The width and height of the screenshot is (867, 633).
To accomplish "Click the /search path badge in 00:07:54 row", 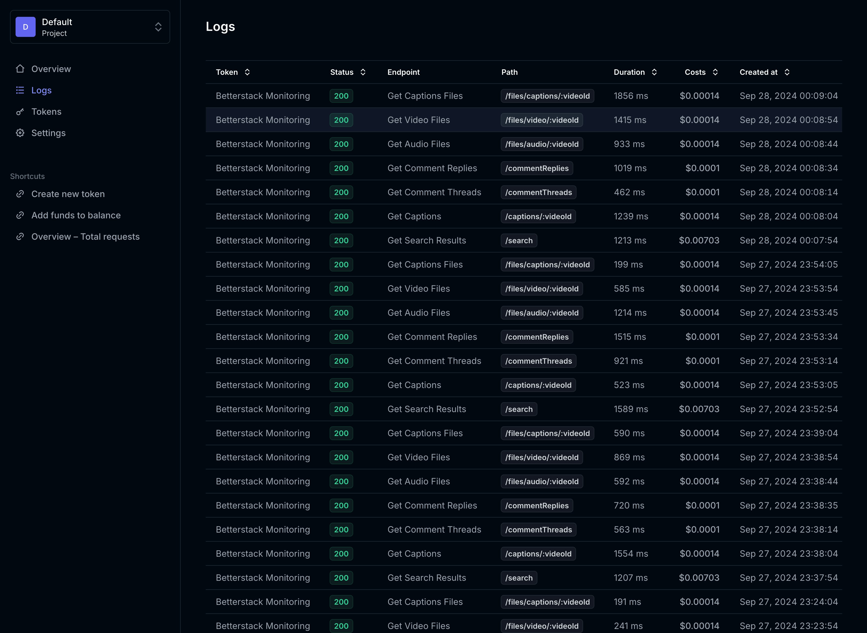I will tap(518, 241).
